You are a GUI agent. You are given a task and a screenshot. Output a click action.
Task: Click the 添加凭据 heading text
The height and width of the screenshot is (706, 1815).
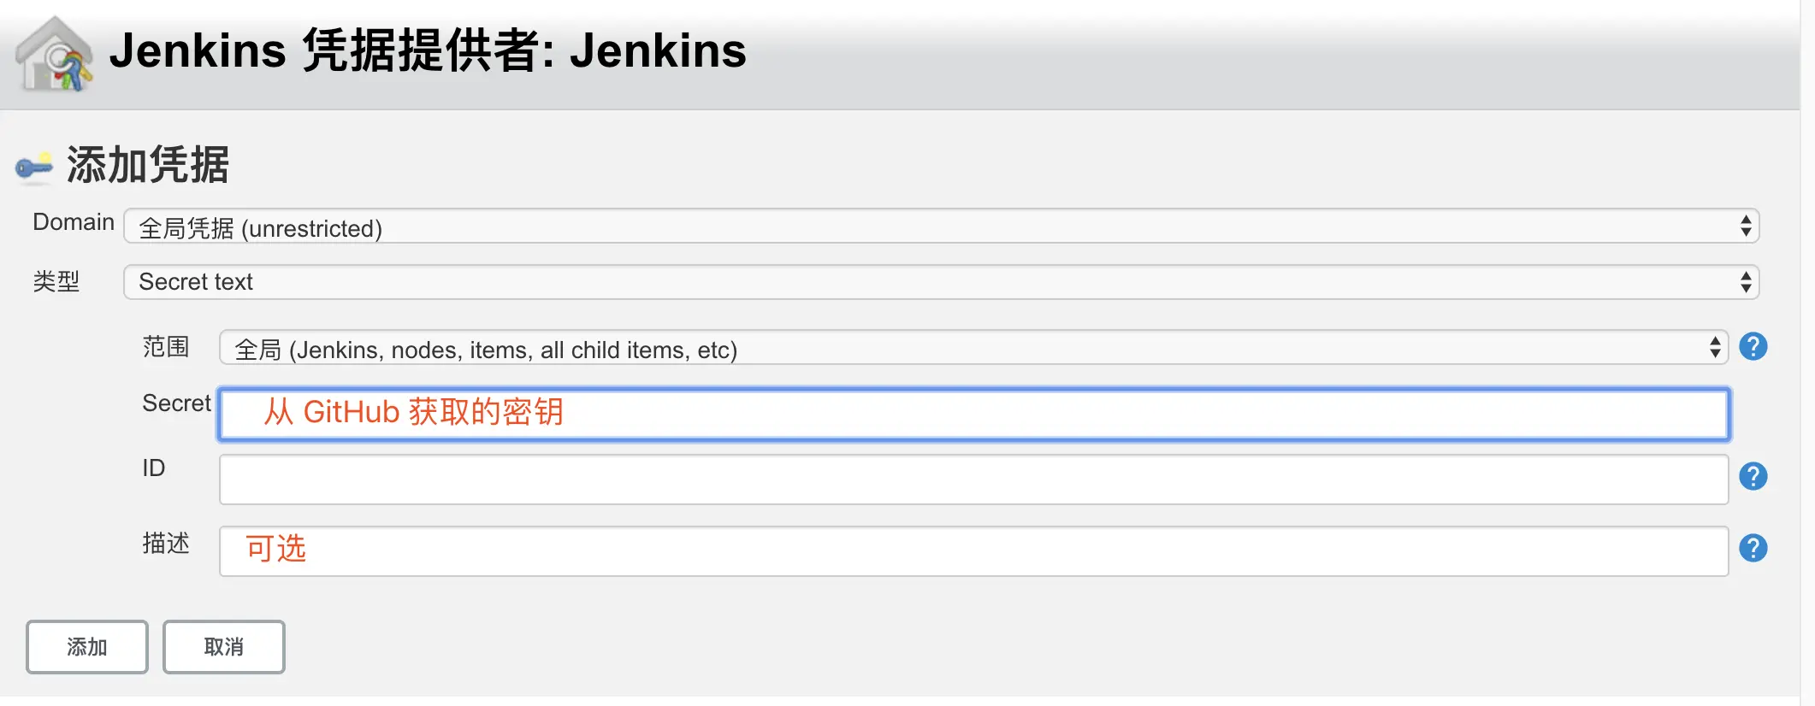click(x=148, y=165)
